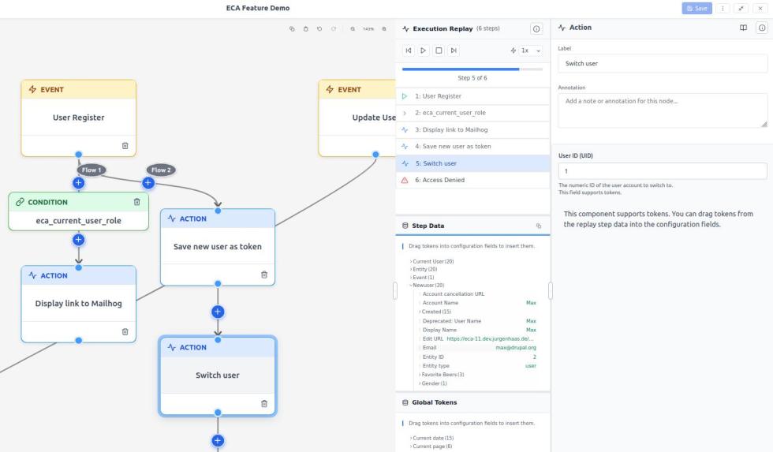Select replay step 1: User Register
Image resolution: width=773 pixels, height=452 pixels.
(x=472, y=96)
